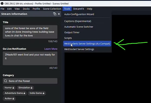Viewport: 151px width, 103px height.
Task: Click the lock icon on Adventure Game tag
Action: pos(24,93)
